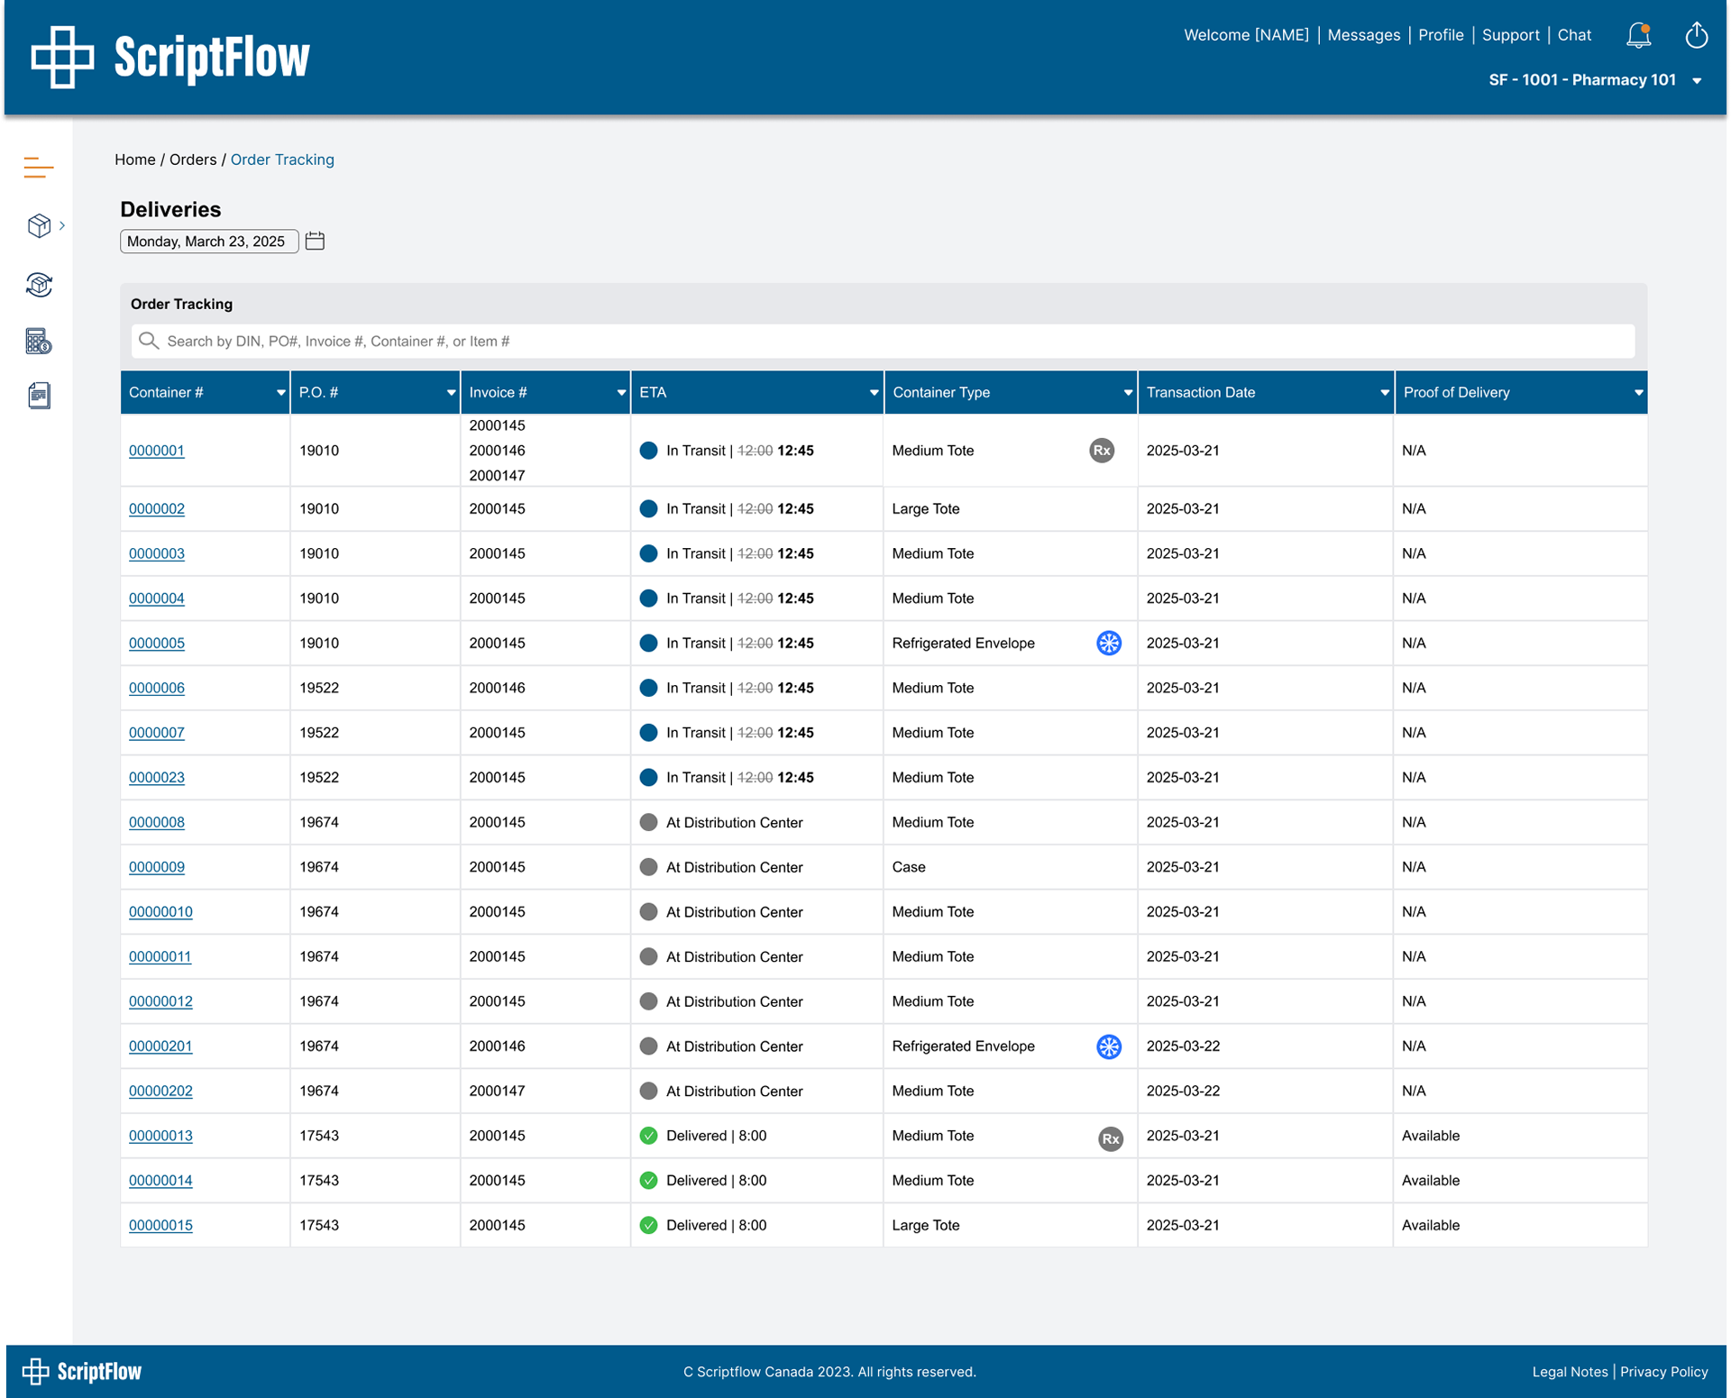
Task: Click green delivered checkmark on row 00000015
Action: click(648, 1226)
